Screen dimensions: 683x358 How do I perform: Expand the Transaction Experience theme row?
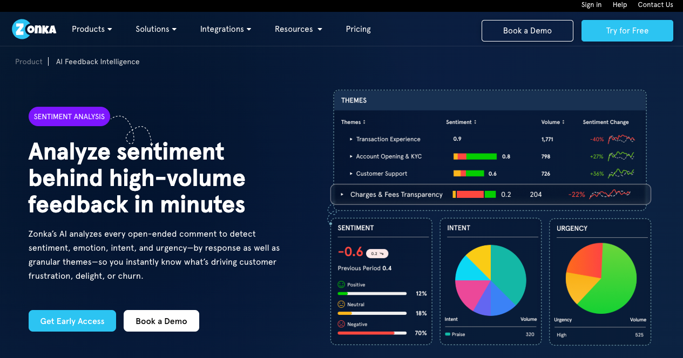click(351, 139)
